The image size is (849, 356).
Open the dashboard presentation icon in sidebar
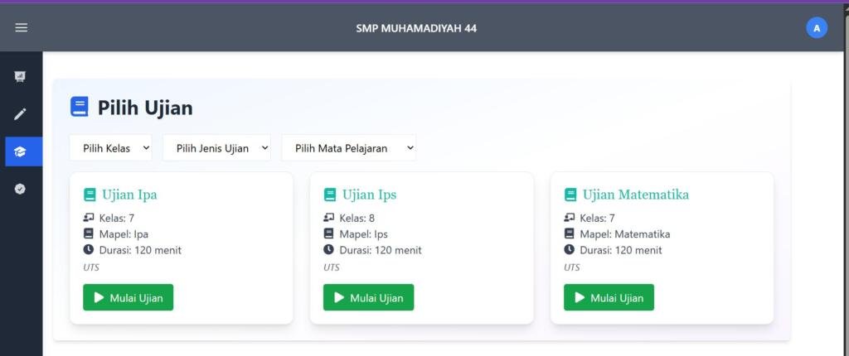pos(21,77)
